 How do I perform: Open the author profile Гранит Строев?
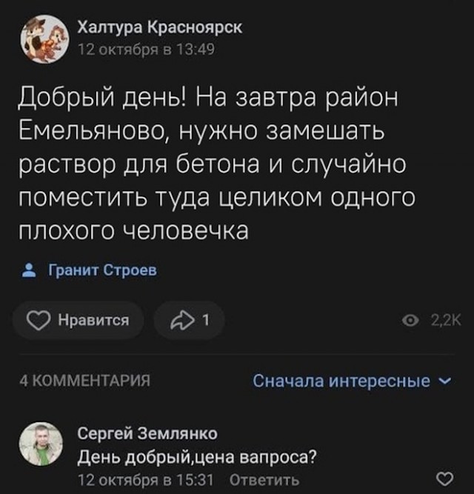102,270
